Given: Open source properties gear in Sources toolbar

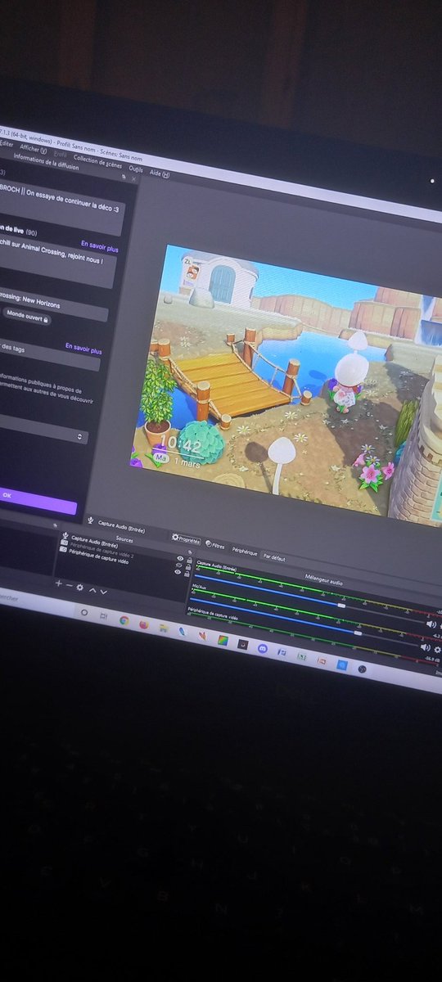Looking at the screenshot, I should 79,587.
